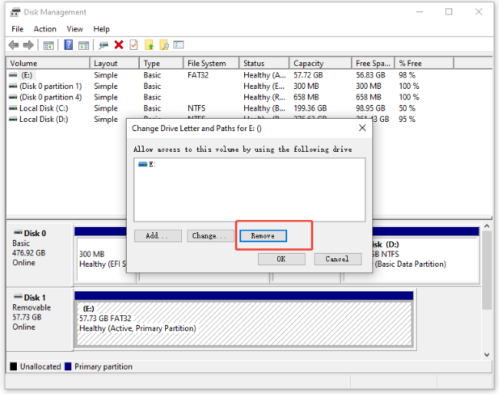Maximize the Disk Management window
This screenshot has width=499, height=394.
click(449, 11)
